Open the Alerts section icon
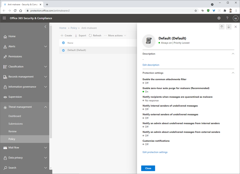The height and width of the screenshot is (174, 240). [5, 46]
